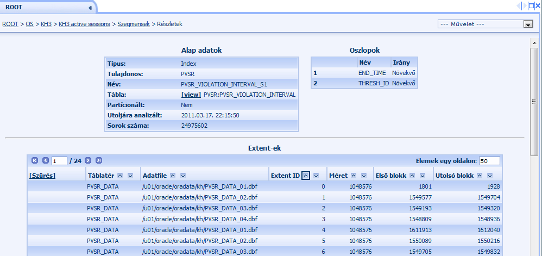Sort Utolsó blokk column descending

pyautogui.click(x=490, y=176)
